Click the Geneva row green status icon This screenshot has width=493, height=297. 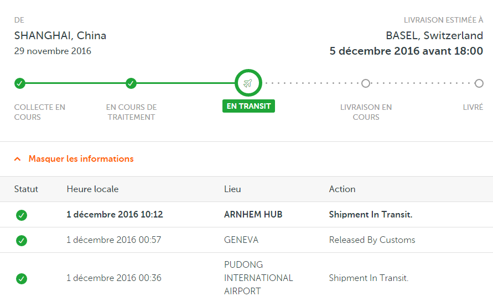click(22, 241)
